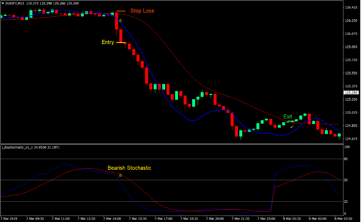Click the Exit text label
361x222 pixels.
pyautogui.click(x=287, y=117)
